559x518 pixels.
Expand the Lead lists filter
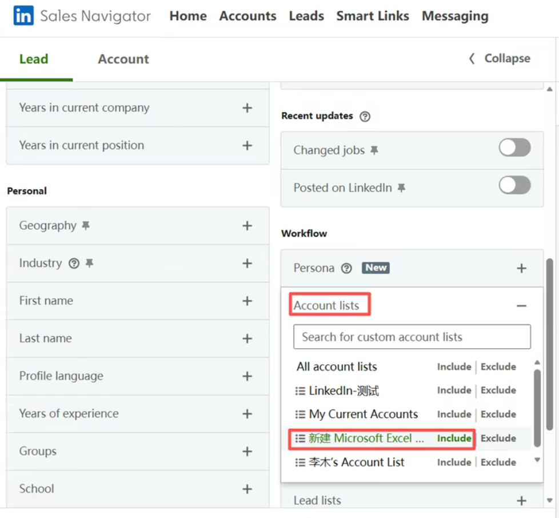coord(521,501)
